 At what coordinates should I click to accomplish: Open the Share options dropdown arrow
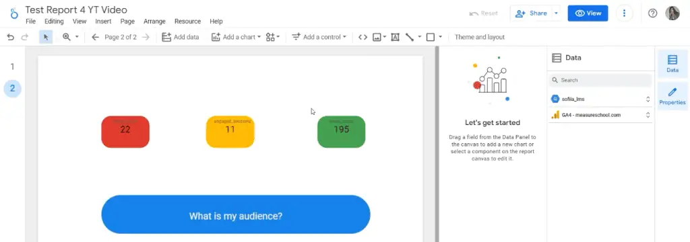tap(556, 13)
